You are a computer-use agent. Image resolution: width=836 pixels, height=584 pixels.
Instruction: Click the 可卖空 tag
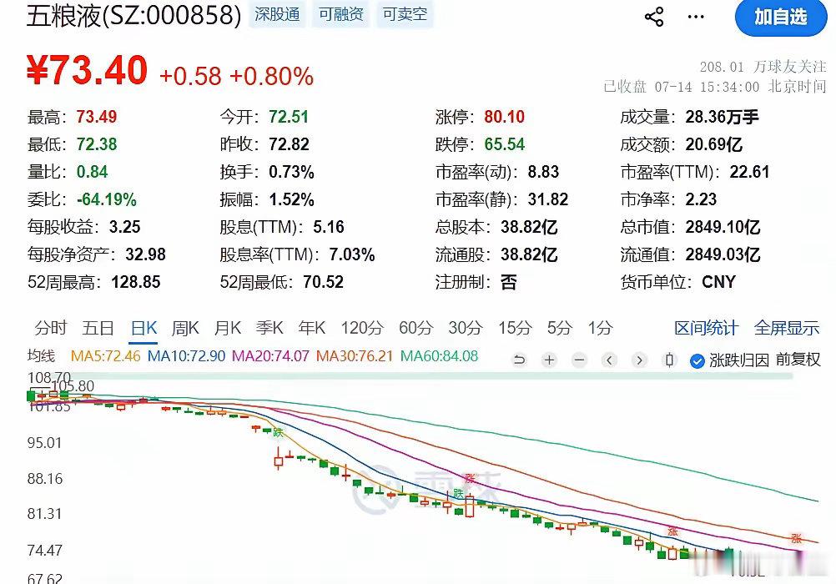point(405,14)
